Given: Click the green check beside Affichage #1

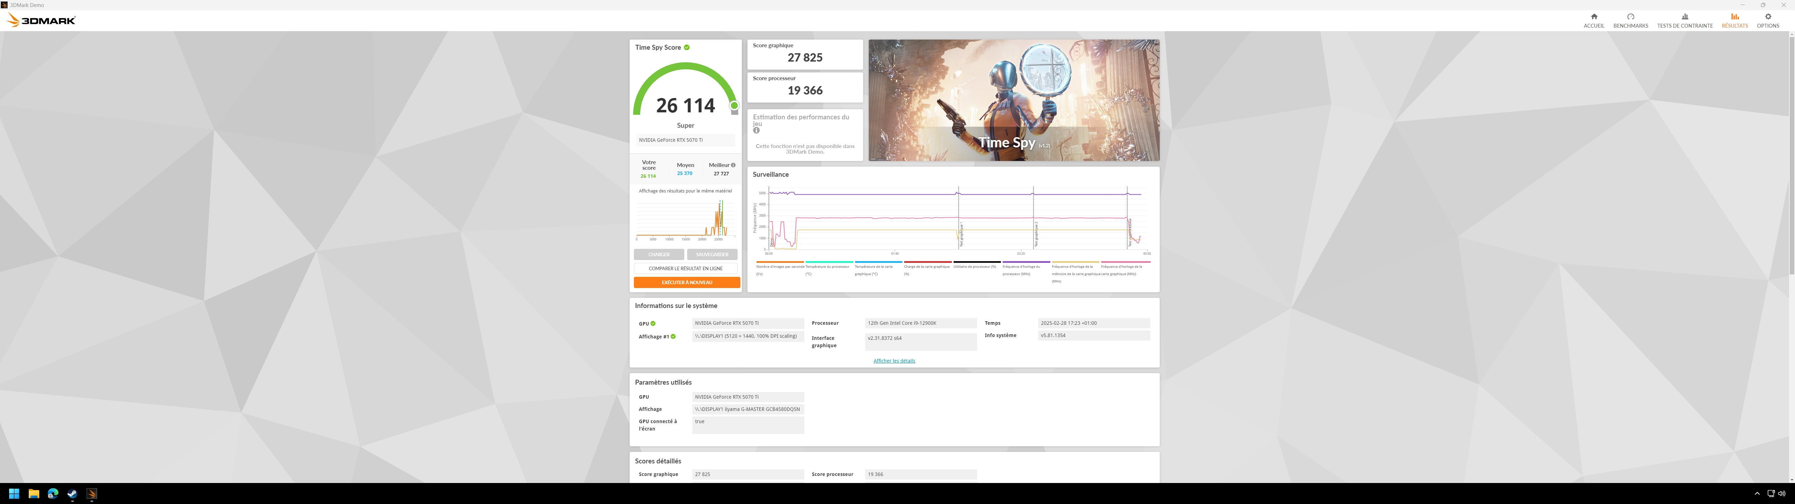Looking at the screenshot, I should (x=673, y=337).
